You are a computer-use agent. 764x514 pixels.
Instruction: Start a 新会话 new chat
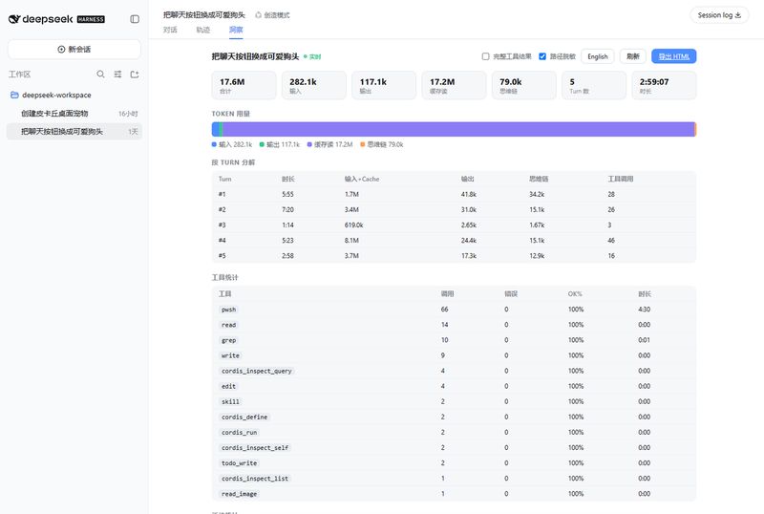click(x=74, y=50)
